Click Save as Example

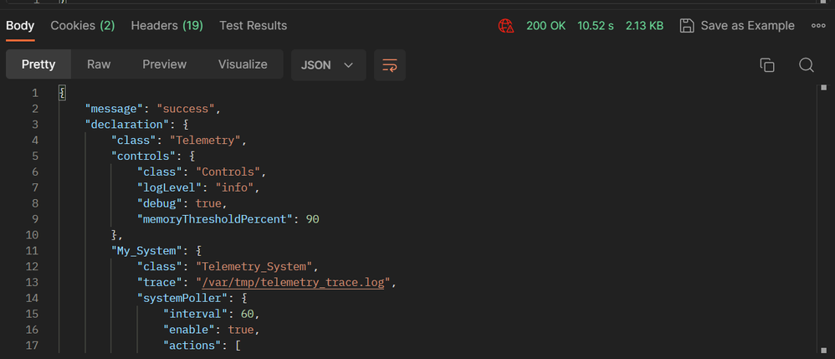point(747,26)
